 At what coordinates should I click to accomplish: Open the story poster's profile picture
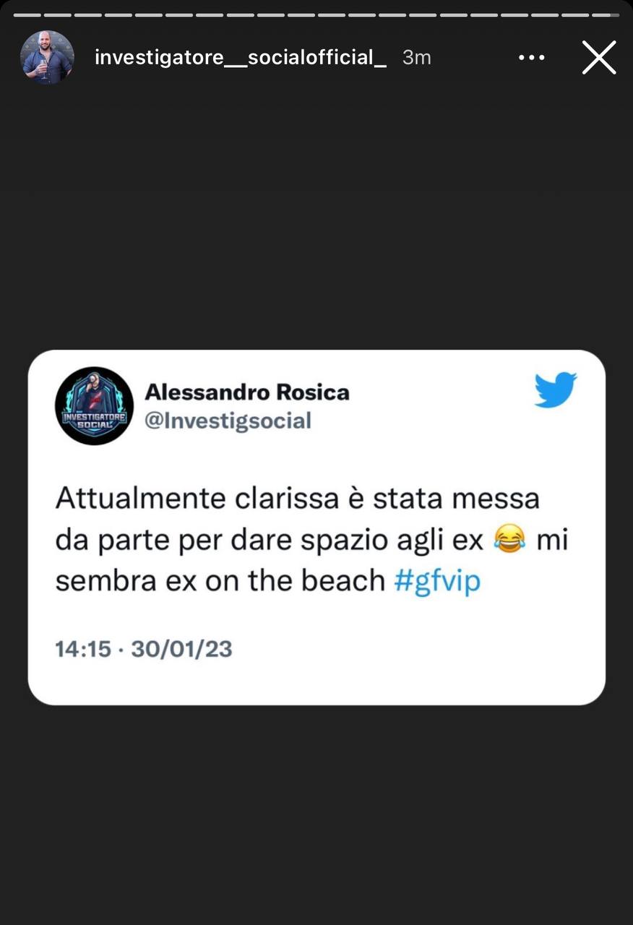coord(47,58)
